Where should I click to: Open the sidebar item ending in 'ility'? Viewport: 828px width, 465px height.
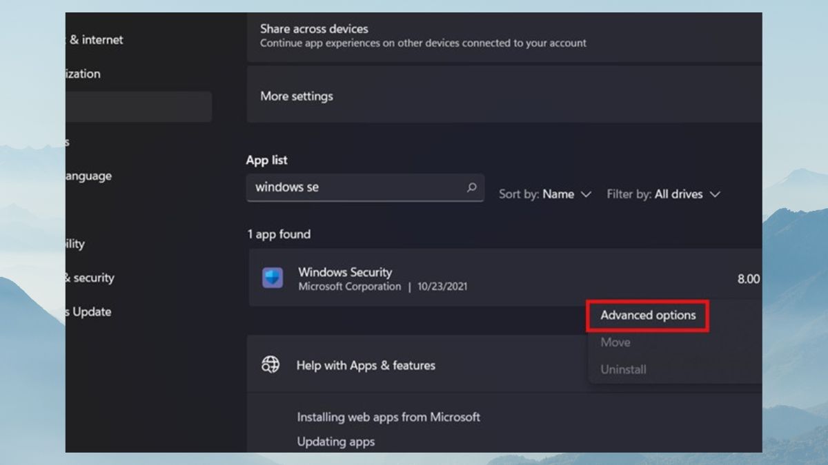pos(75,244)
